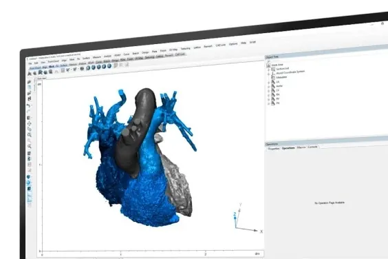The height and width of the screenshot is (259, 388).
Task: Open the Remesh menu in the menu bar
Action: [x=208, y=46]
